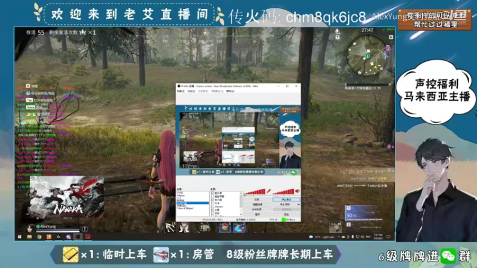
Task: Open the Windows notification center icon
Action: pos(388,236)
